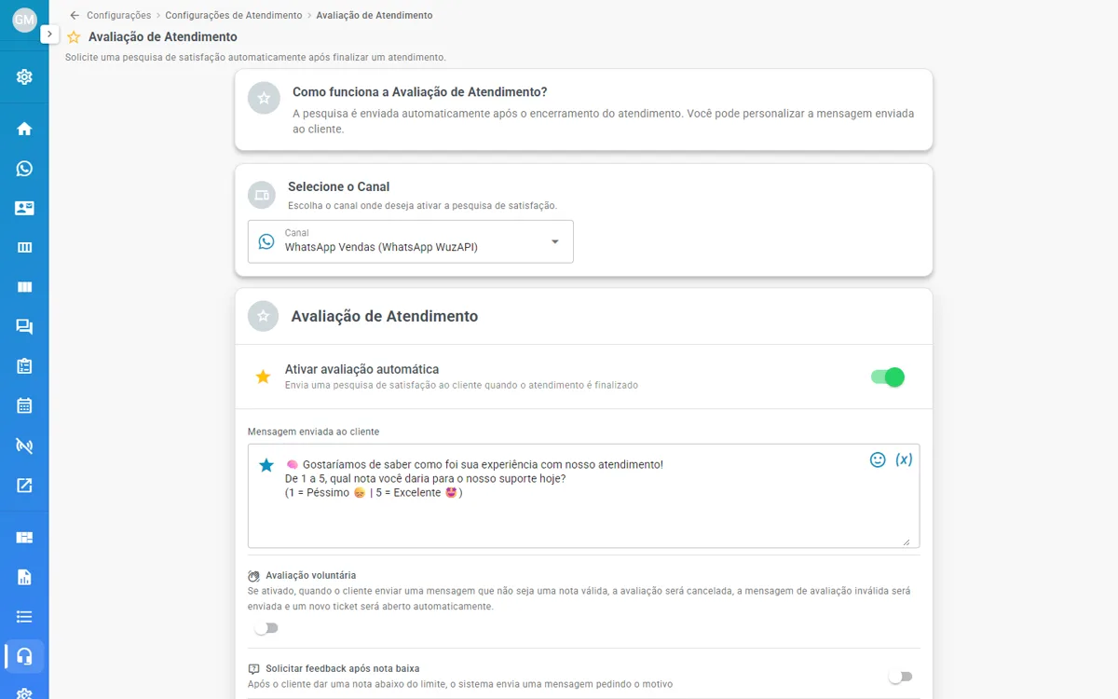This screenshot has width=1118, height=699.
Task: Edit the message sent to client textarea
Action: [583, 496]
